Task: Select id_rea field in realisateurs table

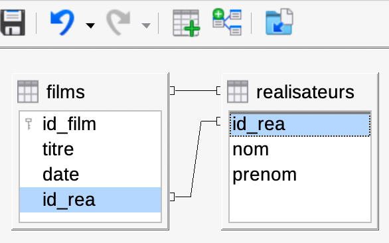Action: click(x=300, y=124)
